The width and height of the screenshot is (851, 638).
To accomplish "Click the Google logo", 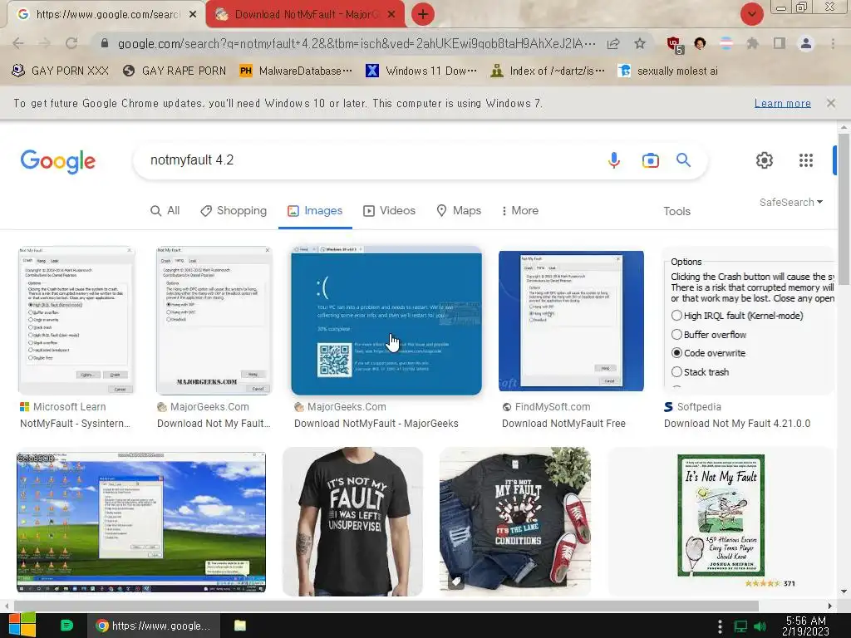I will click(x=58, y=162).
